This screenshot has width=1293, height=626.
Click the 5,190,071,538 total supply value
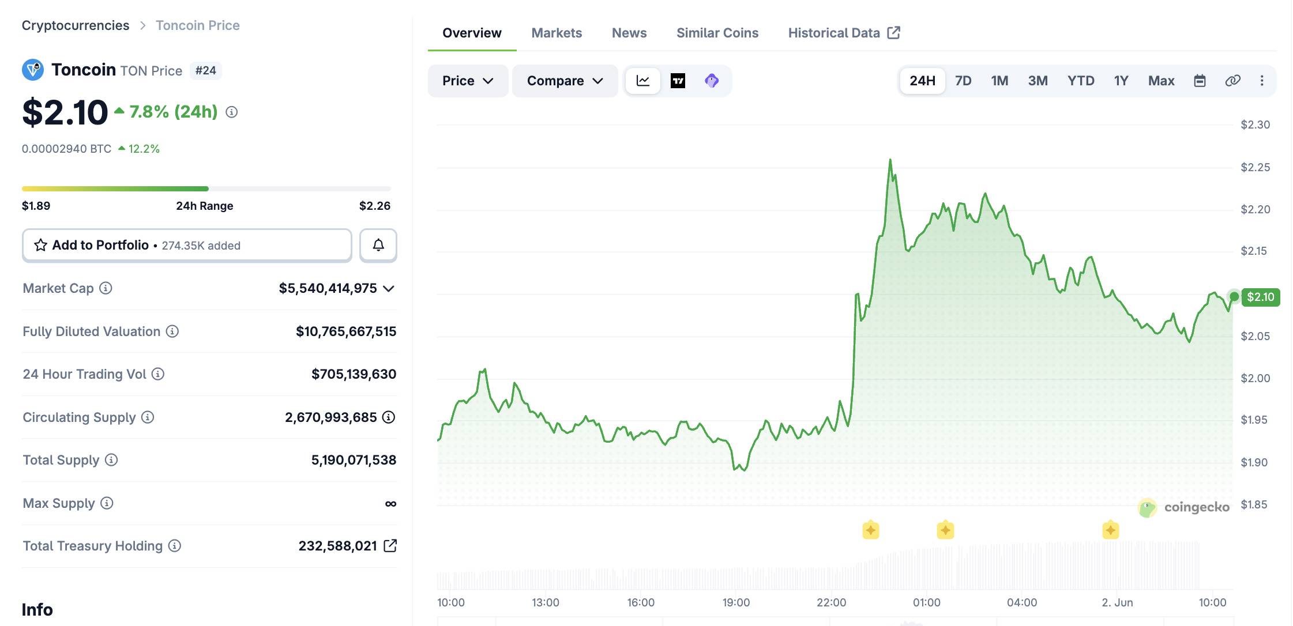[354, 459]
